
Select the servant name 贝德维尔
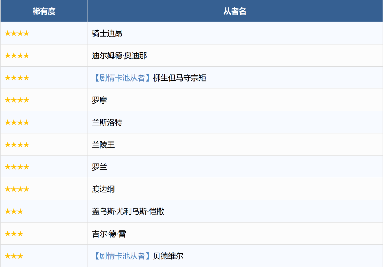[168, 256]
